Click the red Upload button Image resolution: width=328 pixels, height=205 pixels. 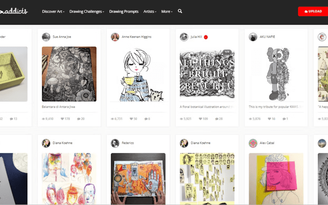coord(313,11)
